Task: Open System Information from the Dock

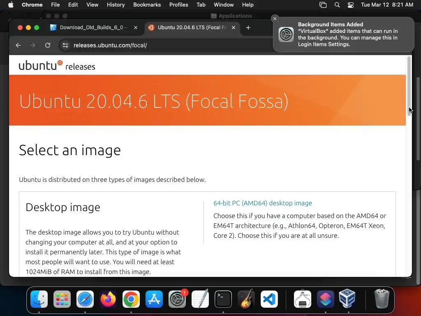Action: tap(303, 299)
